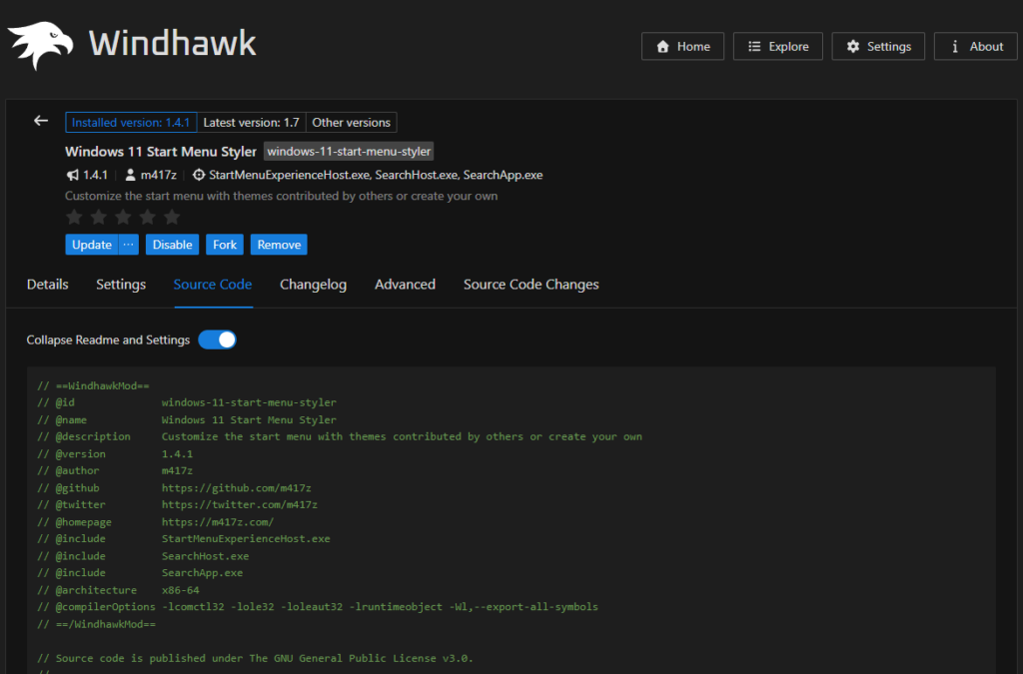Click the Settings gear icon
The height and width of the screenshot is (674, 1023).
click(853, 46)
